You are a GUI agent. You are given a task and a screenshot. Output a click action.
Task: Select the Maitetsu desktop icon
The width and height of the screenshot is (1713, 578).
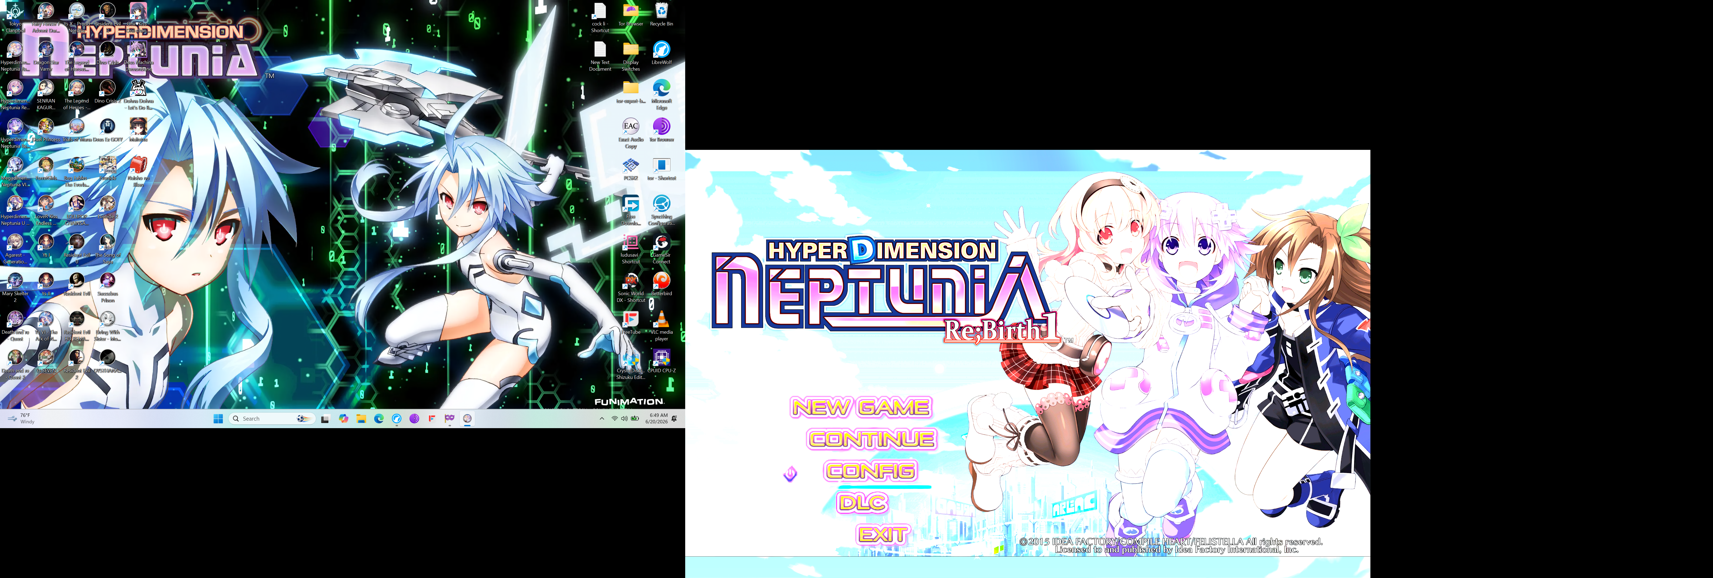tap(138, 130)
